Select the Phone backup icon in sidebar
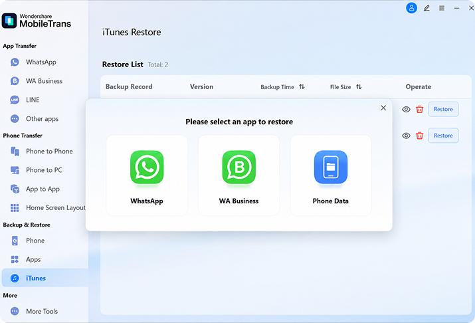Screen dimensions: 475x323 point(15,241)
